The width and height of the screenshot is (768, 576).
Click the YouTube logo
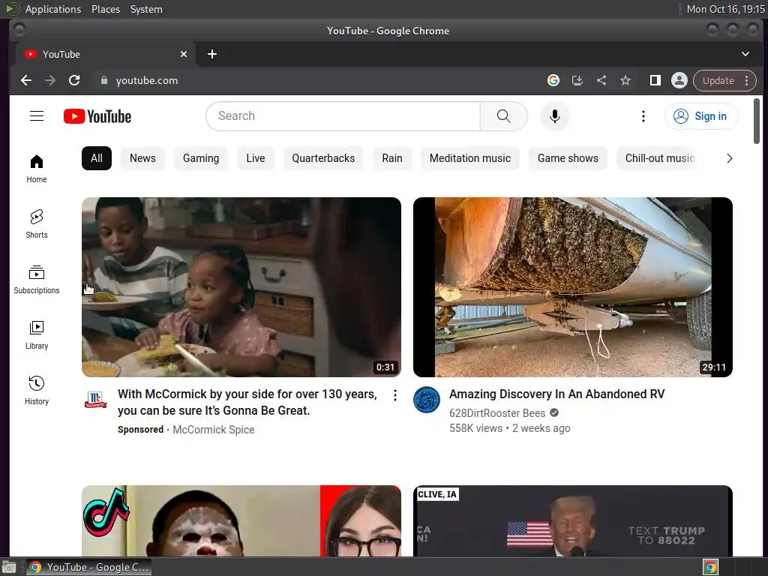pyautogui.click(x=97, y=116)
